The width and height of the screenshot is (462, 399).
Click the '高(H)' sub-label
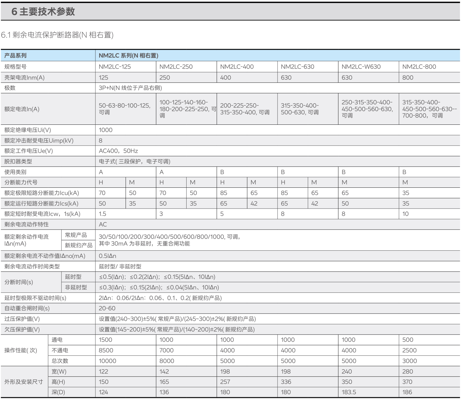tap(58, 382)
